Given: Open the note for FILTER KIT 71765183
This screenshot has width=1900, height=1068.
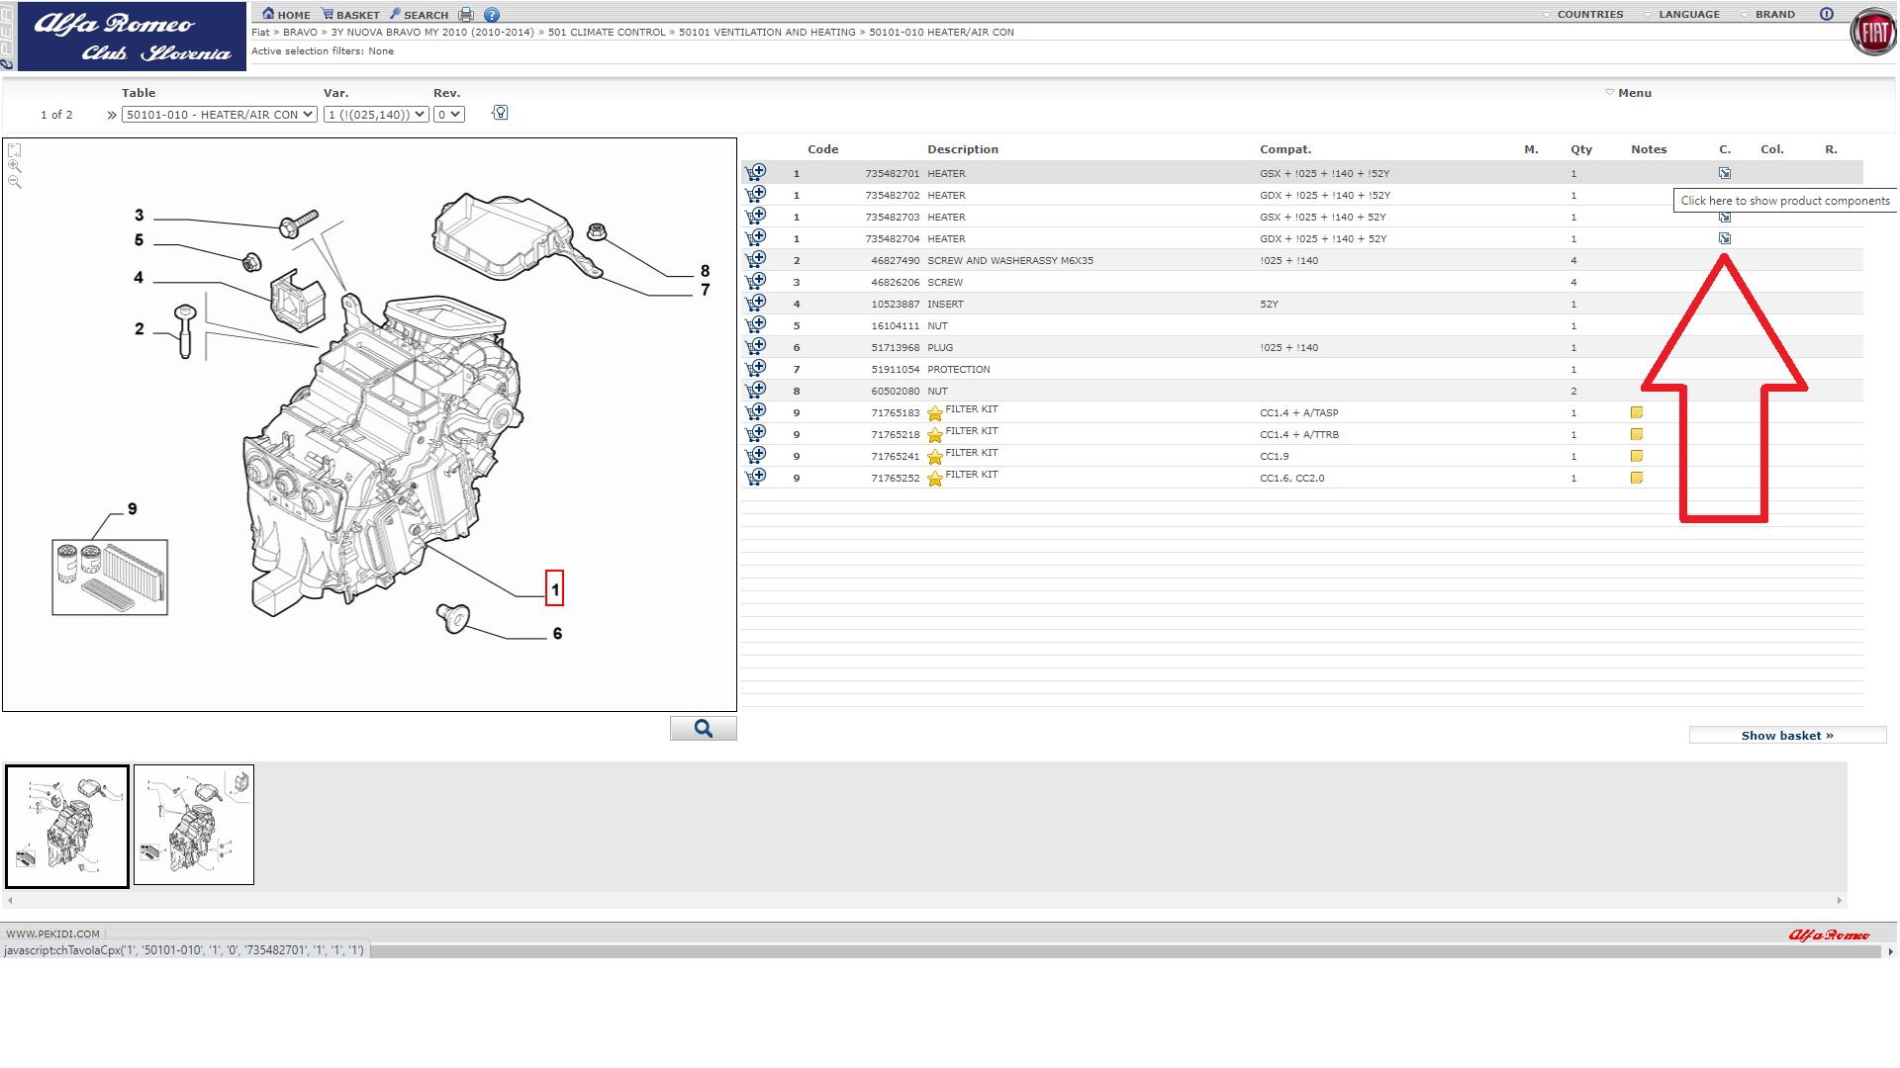Looking at the screenshot, I should tap(1637, 412).
